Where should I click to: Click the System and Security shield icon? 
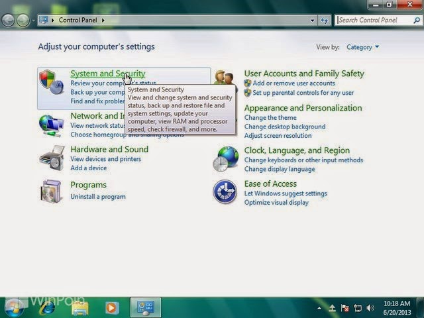tap(52, 82)
